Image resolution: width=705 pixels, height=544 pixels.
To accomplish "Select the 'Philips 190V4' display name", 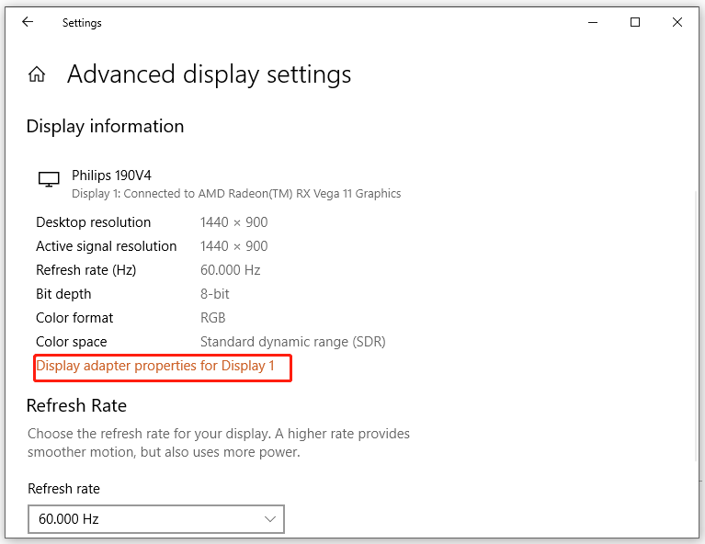I will 111,175.
